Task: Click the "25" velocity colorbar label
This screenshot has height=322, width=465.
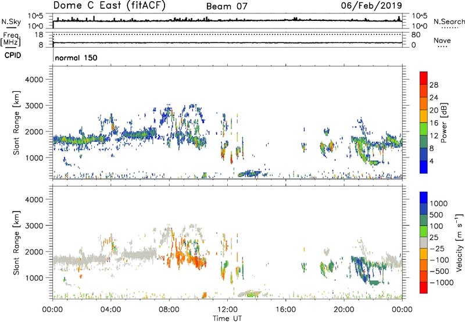Action: [434, 238]
